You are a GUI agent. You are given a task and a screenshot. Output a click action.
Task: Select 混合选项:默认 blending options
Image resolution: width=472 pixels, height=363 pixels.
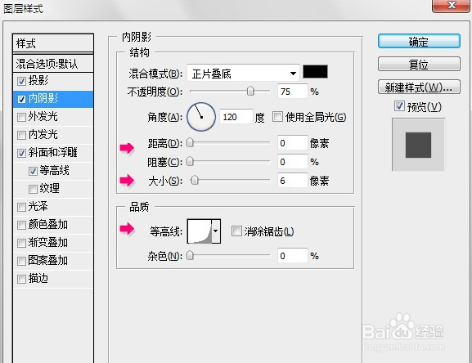[x=53, y=64]
